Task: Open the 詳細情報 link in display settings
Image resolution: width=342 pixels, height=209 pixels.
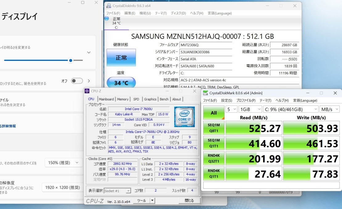Action: [x=8, y=126]
